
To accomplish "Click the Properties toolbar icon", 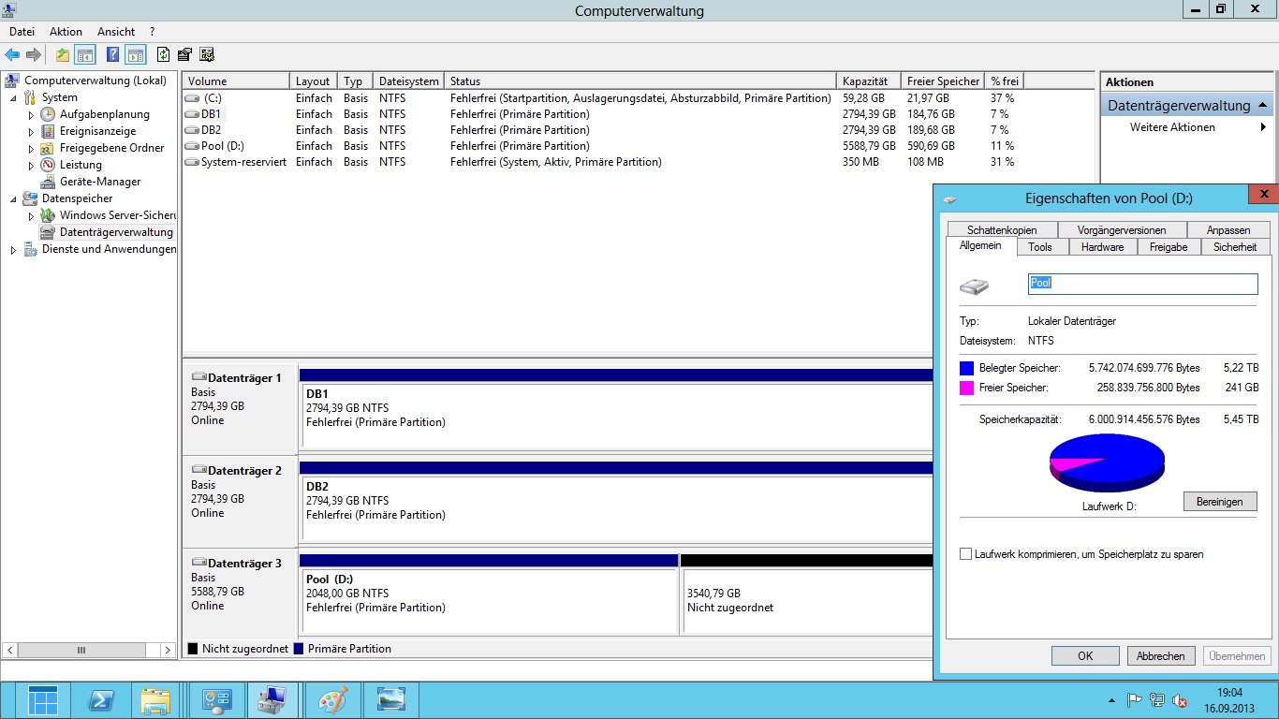I will [184, 54].
